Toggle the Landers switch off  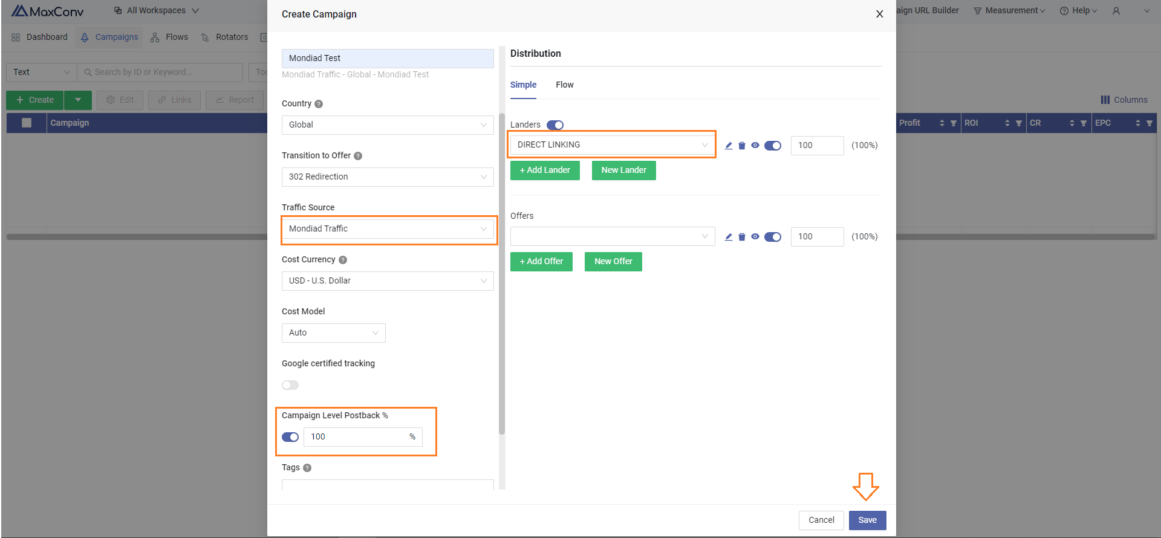(x=554, y=125)
